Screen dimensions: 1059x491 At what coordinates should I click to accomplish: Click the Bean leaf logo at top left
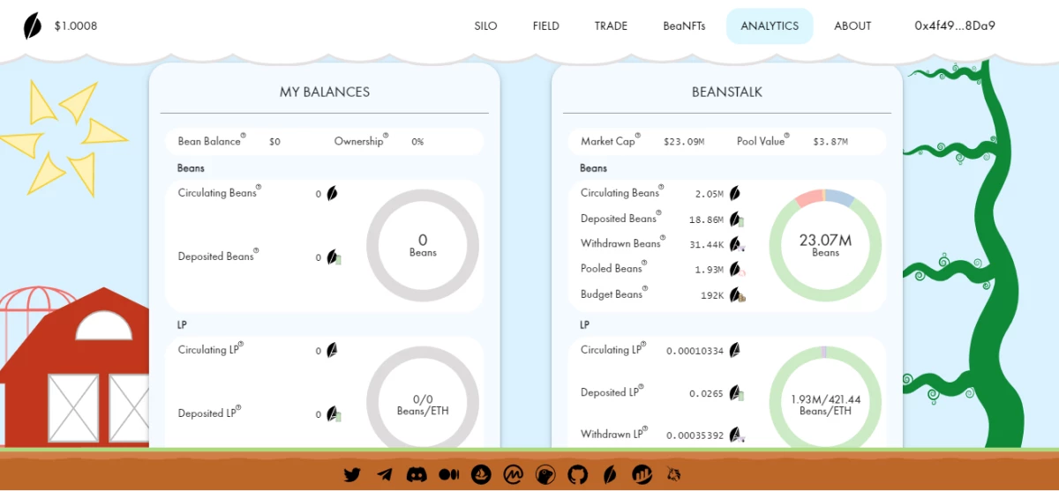coord(33,26)
